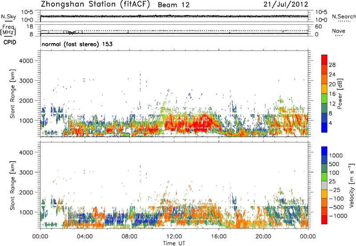
Task: Click the '4000' tick on the velocity panel
Action: (26, 152)
